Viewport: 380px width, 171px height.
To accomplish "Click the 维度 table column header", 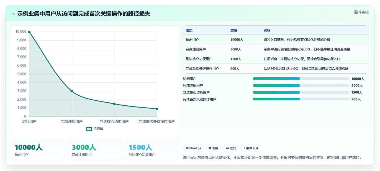I will pyautogui.click(x=189, y=30).
